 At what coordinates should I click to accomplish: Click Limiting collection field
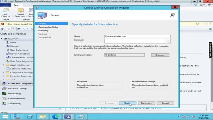(124, 55)
